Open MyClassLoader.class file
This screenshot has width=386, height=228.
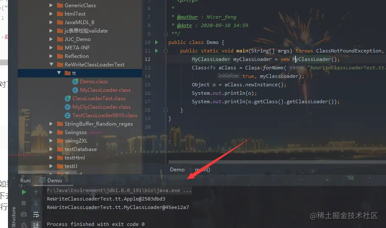105,90
